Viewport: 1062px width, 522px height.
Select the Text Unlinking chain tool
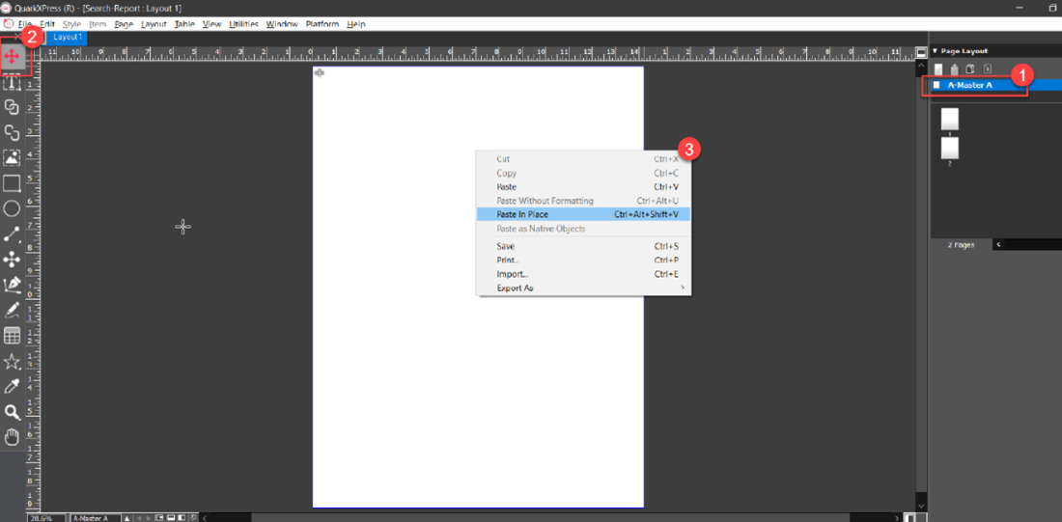click(12, 132)
